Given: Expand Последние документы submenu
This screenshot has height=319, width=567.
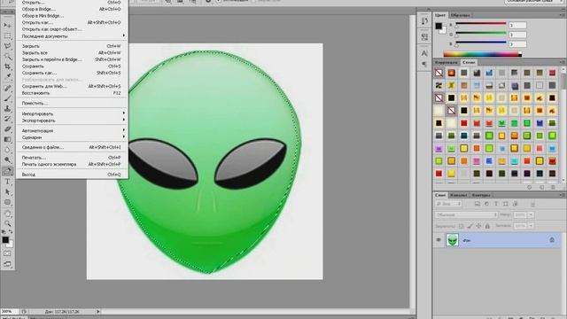Looking at the screenshot, I should click(73, 36).
